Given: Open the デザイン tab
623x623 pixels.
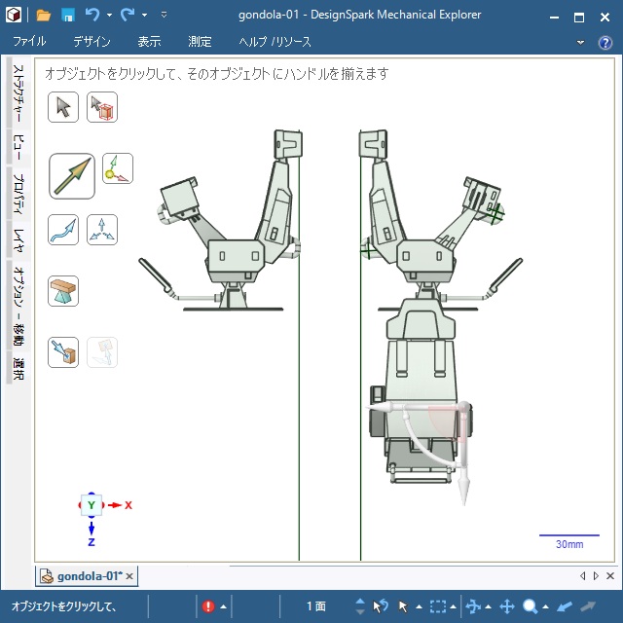Looking at the screenshot, I should tap(92, 41).
